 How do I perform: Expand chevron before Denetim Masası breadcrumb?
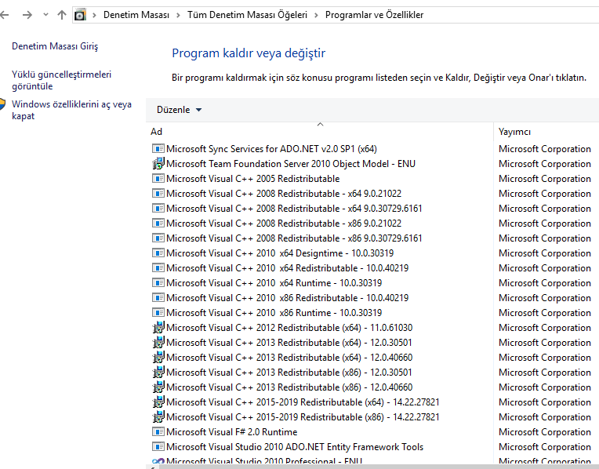pyautogui.click(x=94, y=15)
